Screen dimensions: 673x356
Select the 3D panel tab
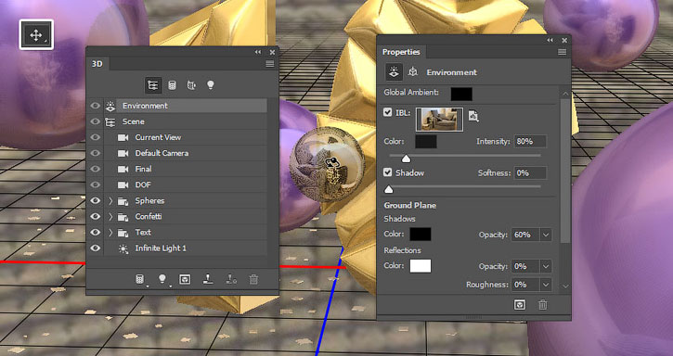97,64
